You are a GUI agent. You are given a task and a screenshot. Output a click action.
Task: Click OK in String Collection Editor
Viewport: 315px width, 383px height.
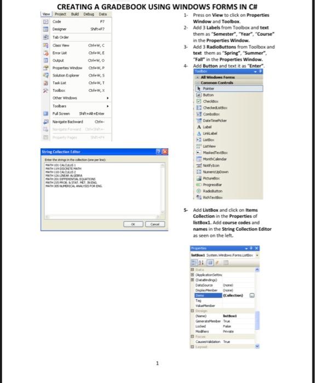click(133, 224)
